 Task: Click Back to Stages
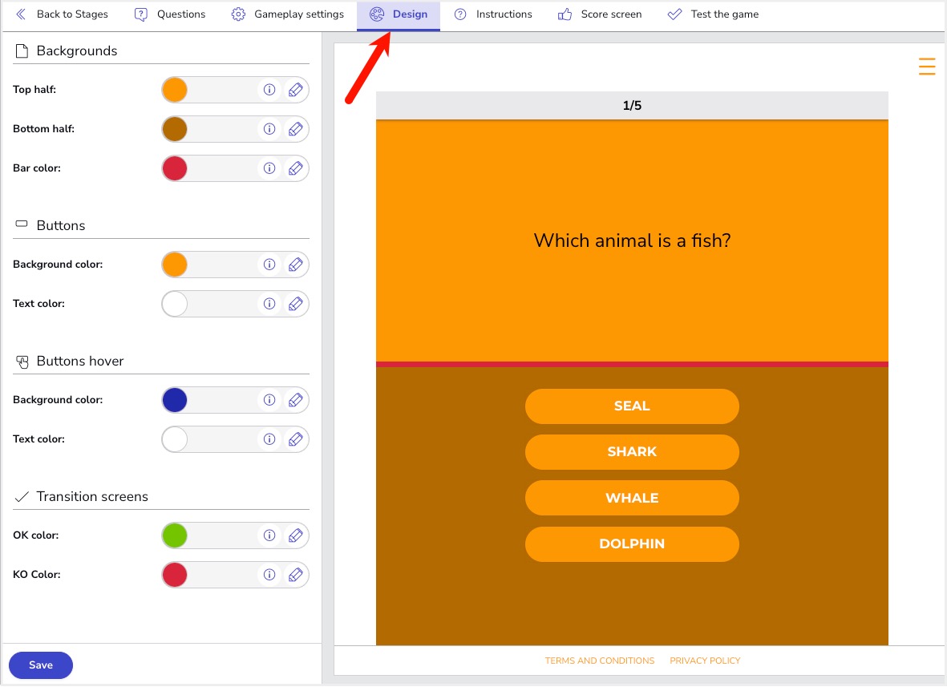click(62, 14)
